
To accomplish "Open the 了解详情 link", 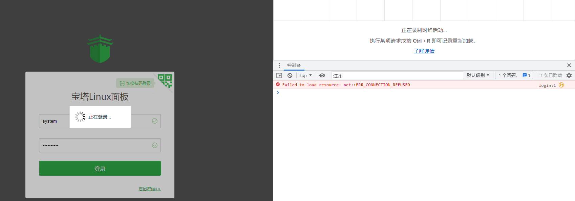I will coord(424,51).
